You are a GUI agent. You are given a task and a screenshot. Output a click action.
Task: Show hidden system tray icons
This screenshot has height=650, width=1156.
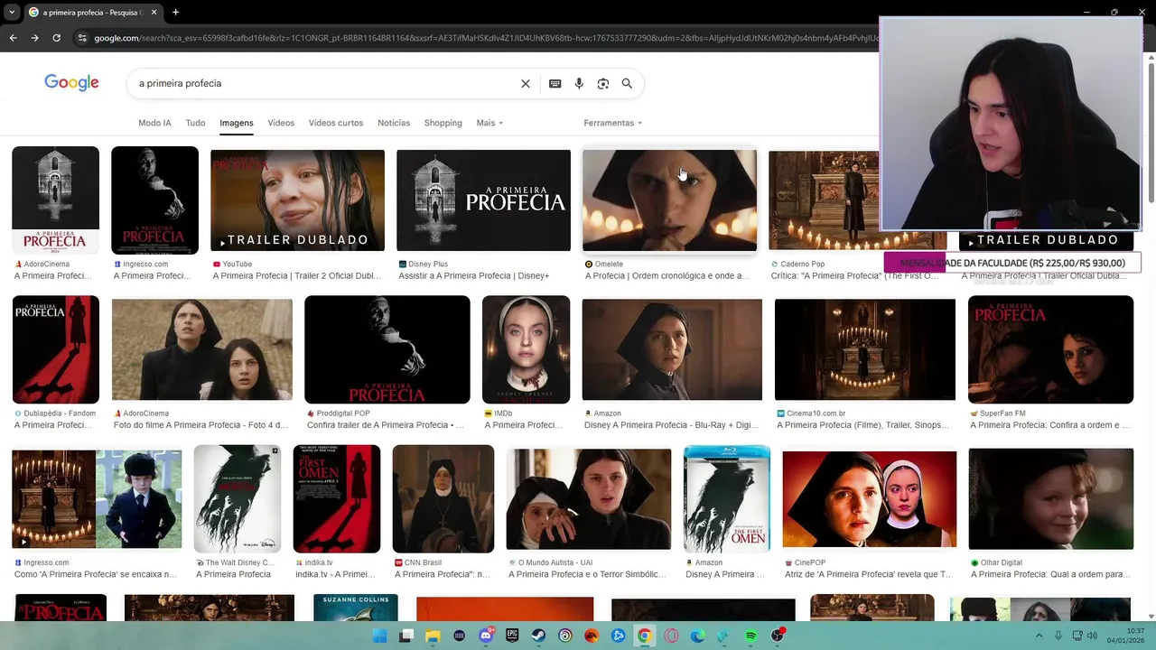[x=1039, y=636]
